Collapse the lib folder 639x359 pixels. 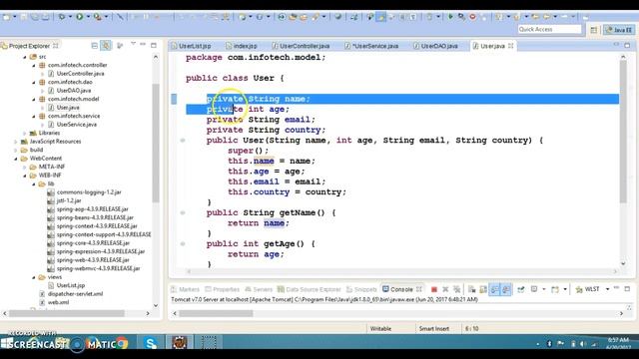tap(34, 183)
